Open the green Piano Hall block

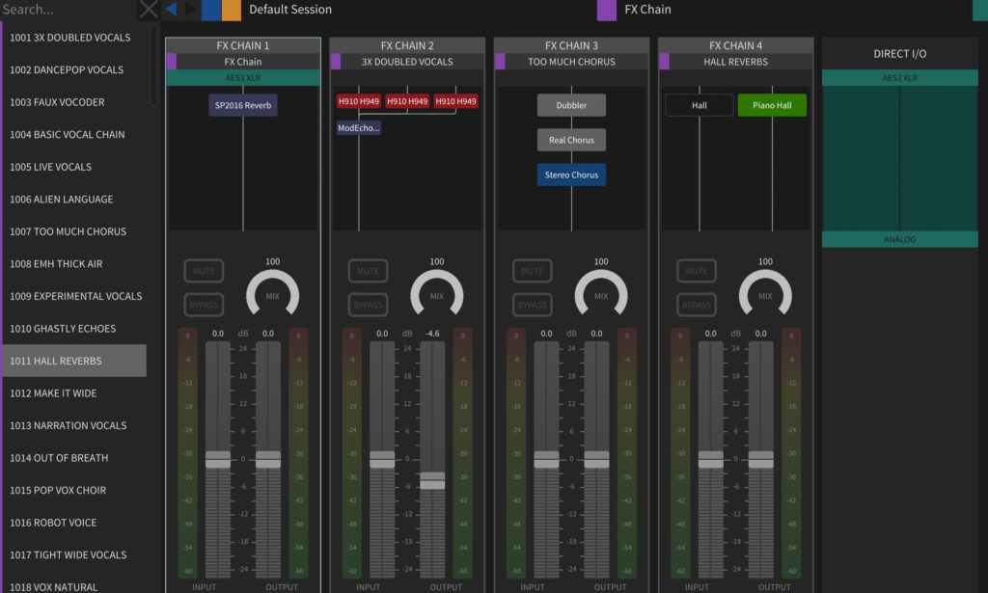[772, 105]
